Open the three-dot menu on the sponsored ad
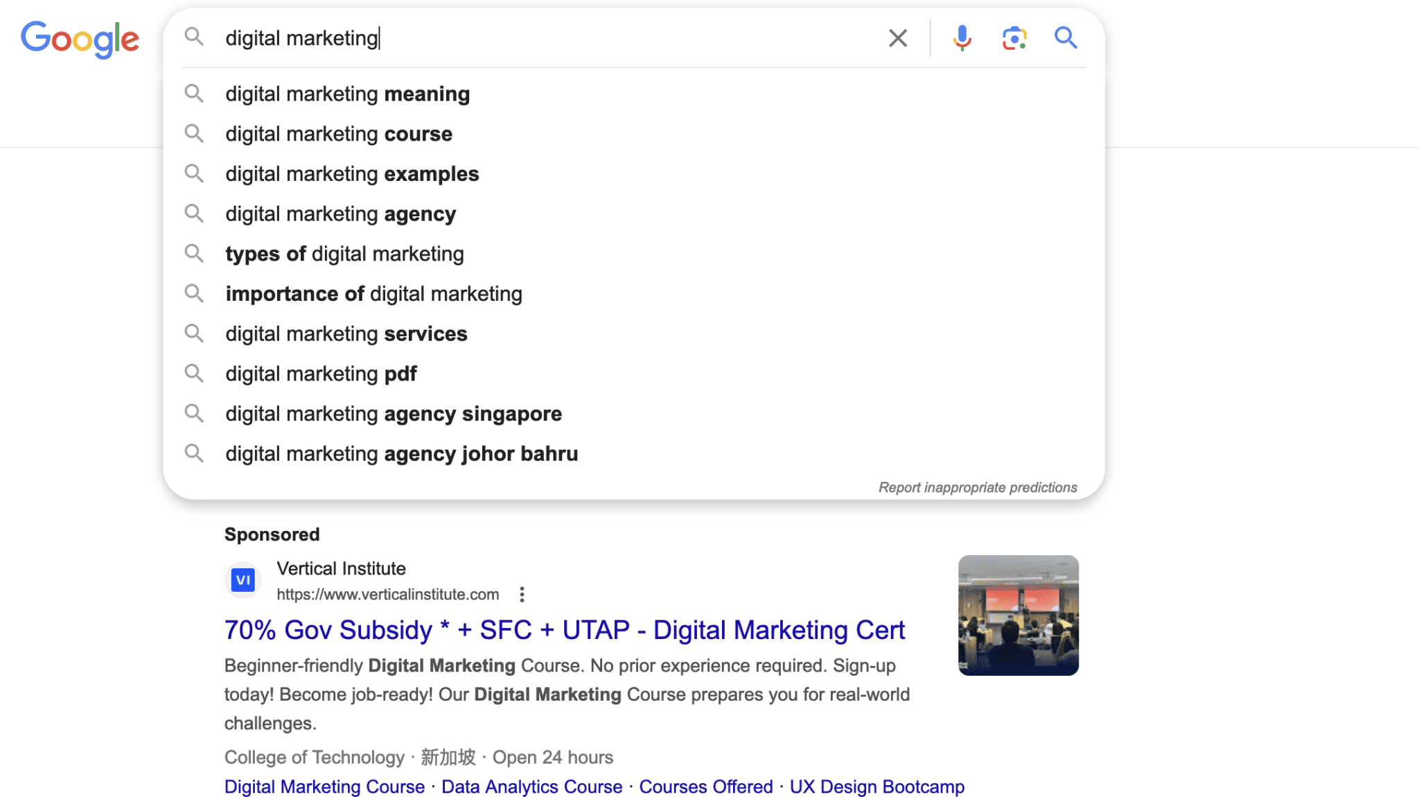 522,594
